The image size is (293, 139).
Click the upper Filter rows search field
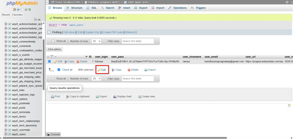[138, 41]
